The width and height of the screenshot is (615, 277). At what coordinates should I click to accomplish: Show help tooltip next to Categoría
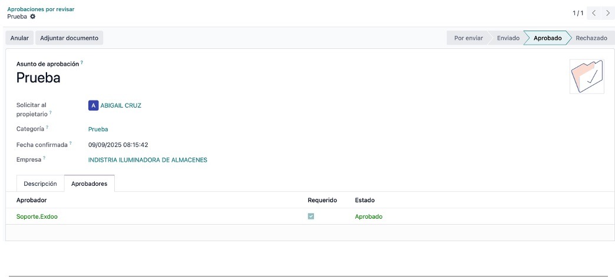48,127
